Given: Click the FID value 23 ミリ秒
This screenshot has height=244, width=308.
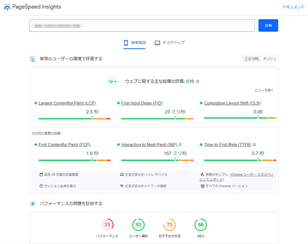Looking at the screenshot, I should [175, 112].
